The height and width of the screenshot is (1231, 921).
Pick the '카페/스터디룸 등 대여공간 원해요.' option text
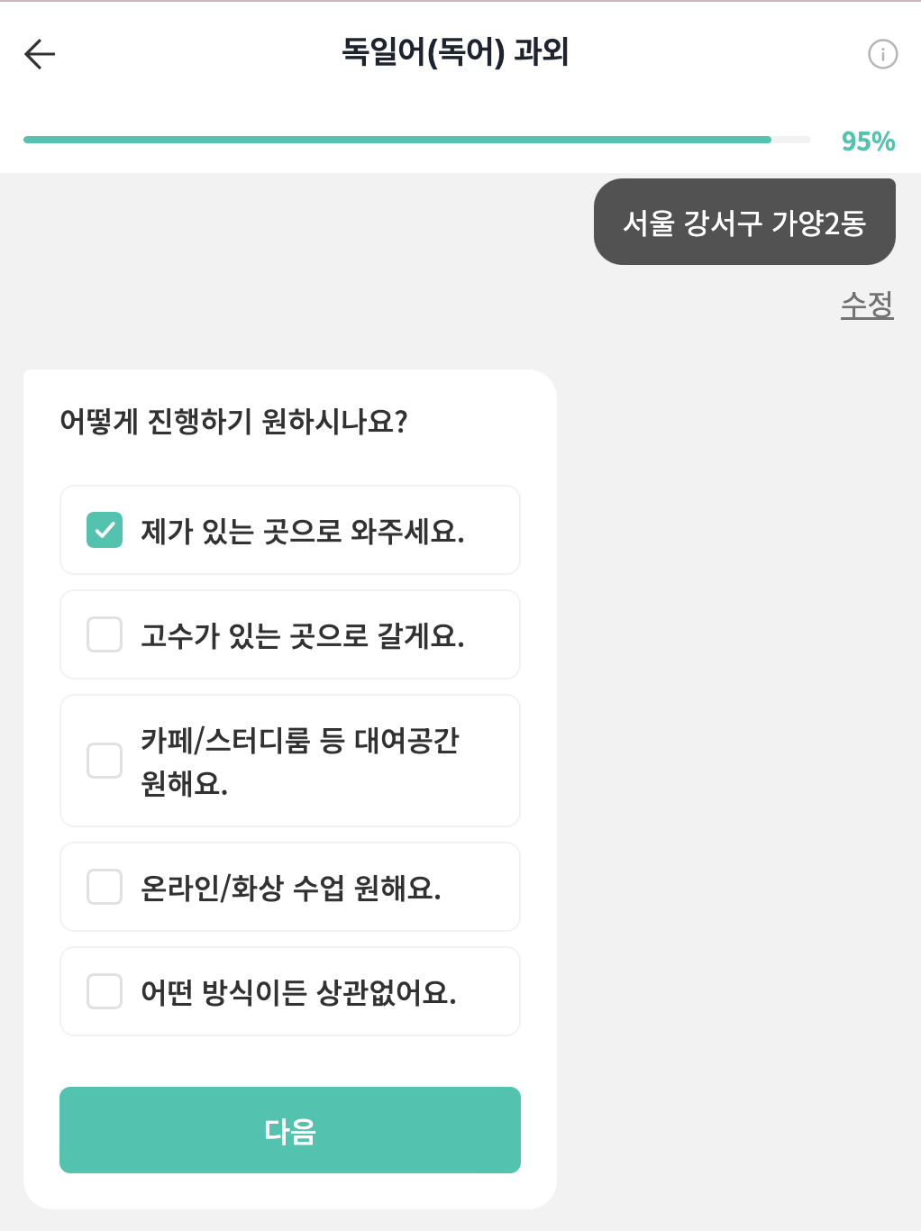click(300, 761)
